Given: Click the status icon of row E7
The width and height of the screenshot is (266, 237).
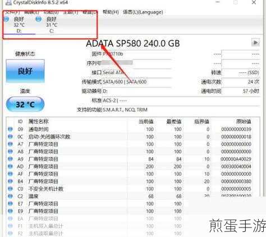Looking at the screenshot, I should pyautogui.click(x=10, y=203).
